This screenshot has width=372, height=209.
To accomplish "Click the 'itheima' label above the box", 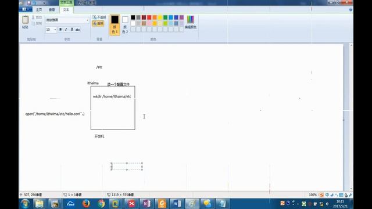I will click(93, 83).
